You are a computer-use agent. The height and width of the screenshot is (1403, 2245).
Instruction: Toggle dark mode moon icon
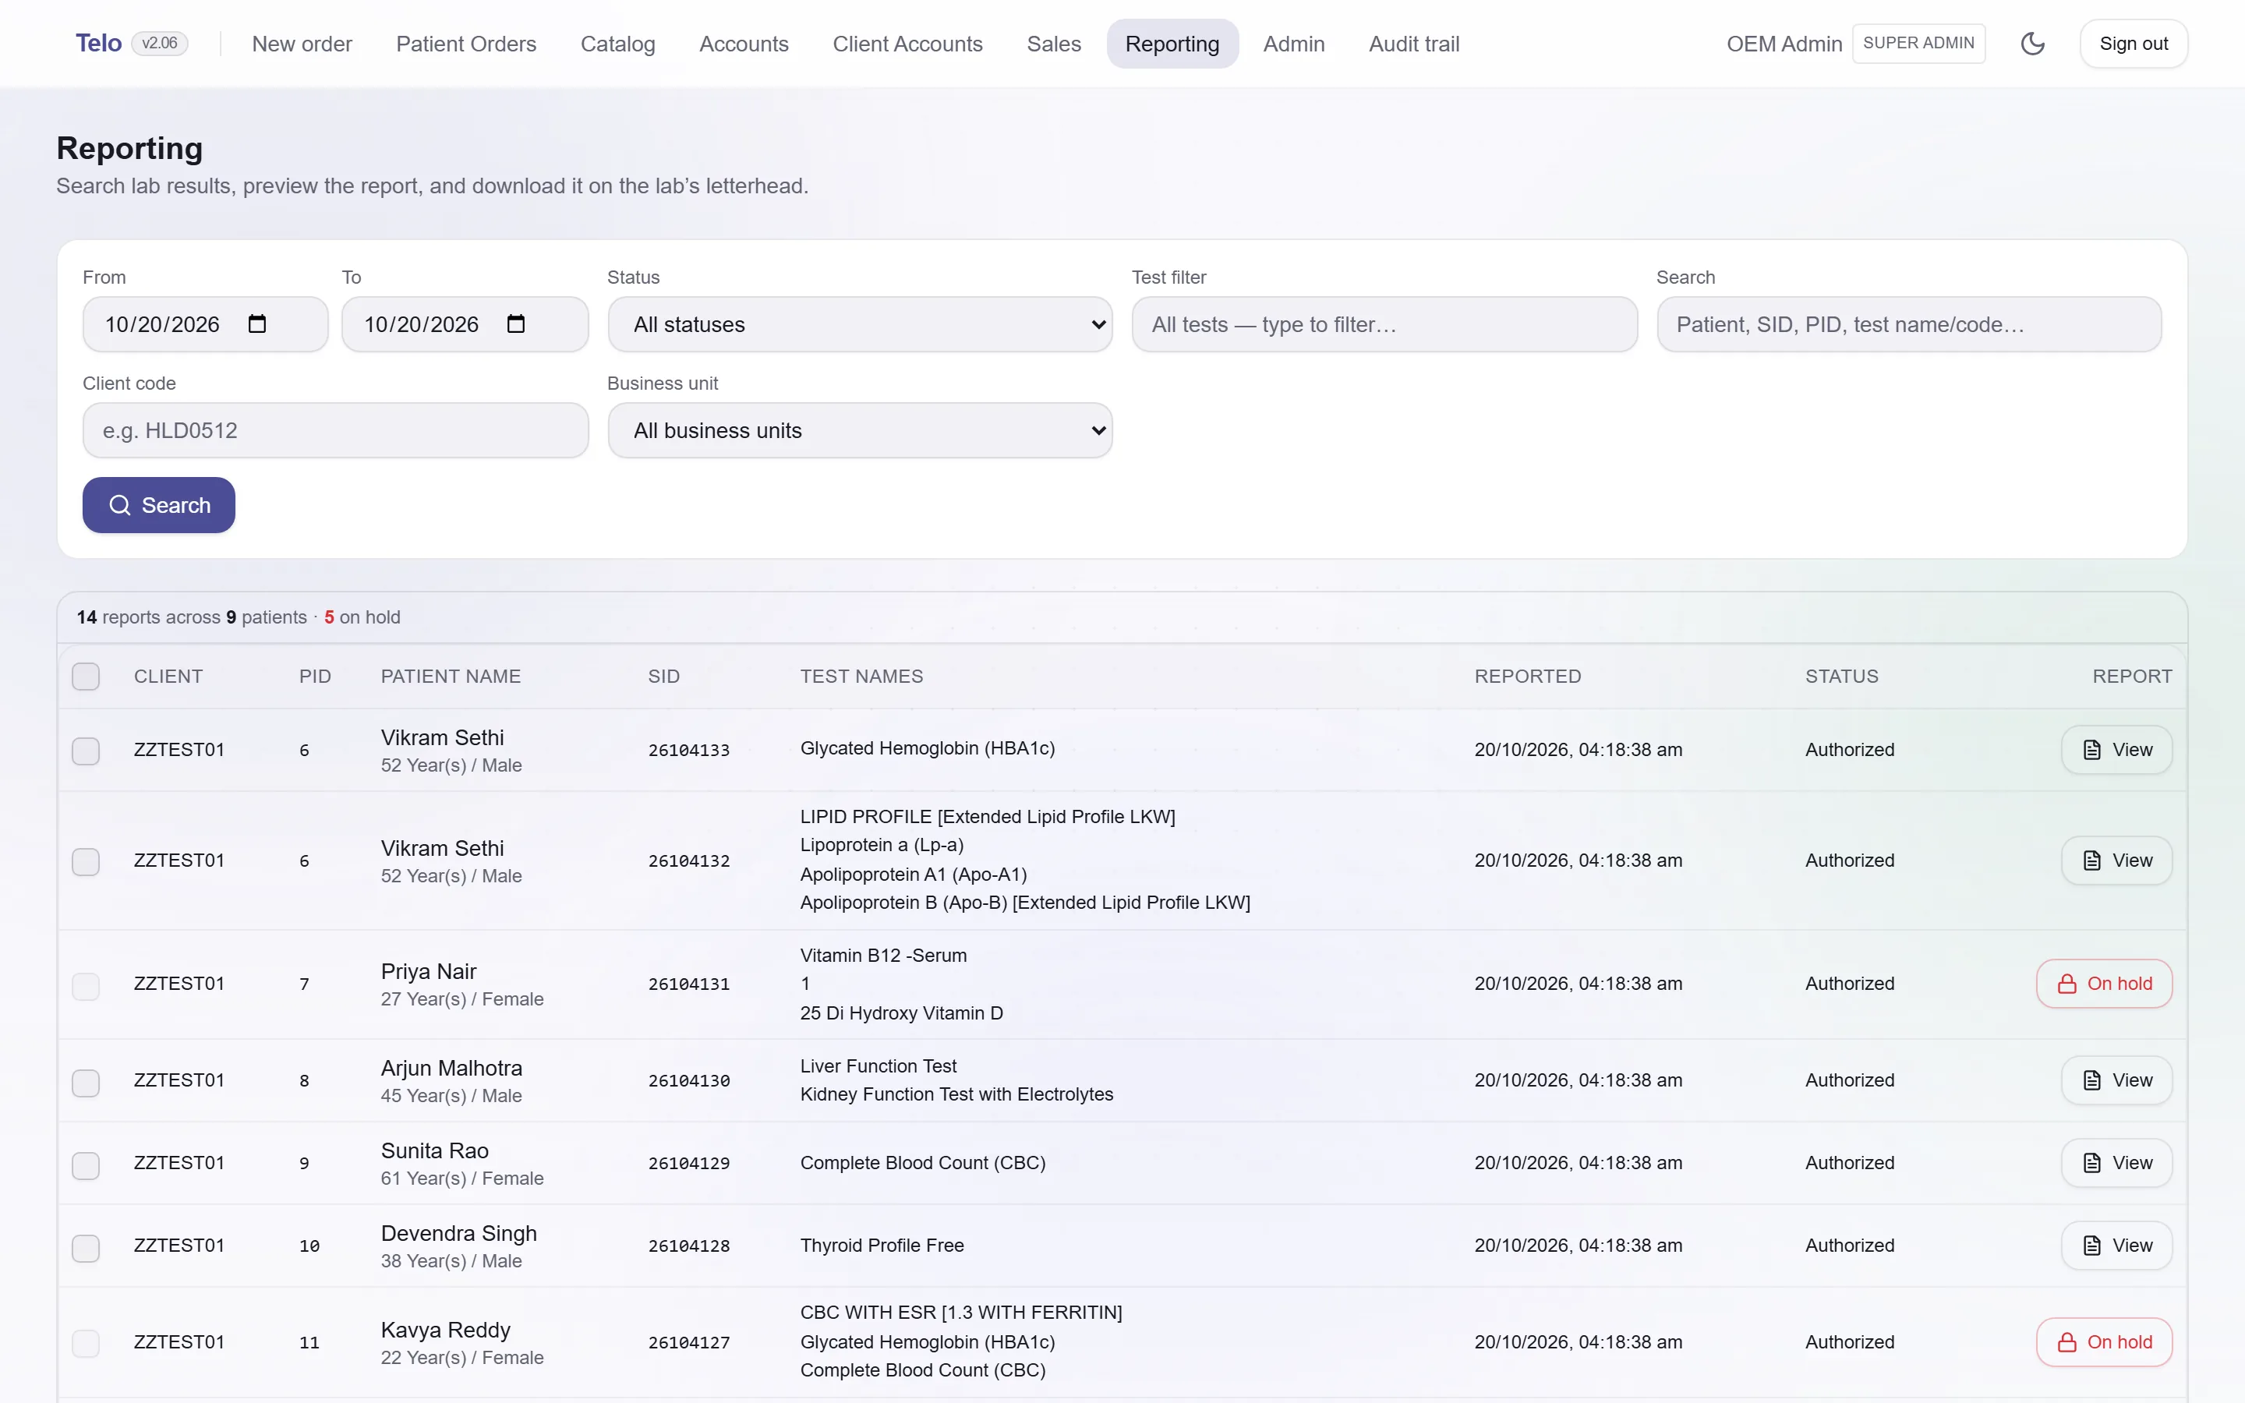[x=2031, y=44]
